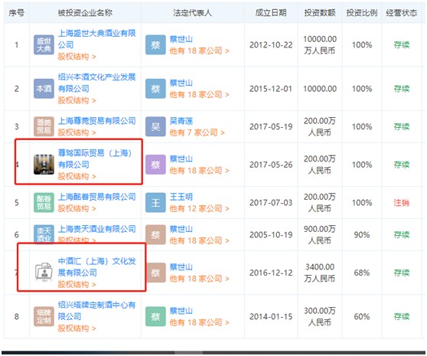Open 绍兴塔牌定制酒中心有限公司 link
Viewport: 427px width, 356px height.
[96, 311]
